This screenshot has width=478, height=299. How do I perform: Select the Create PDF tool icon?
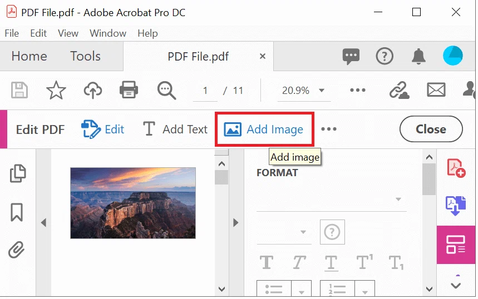tap(456, 168)
